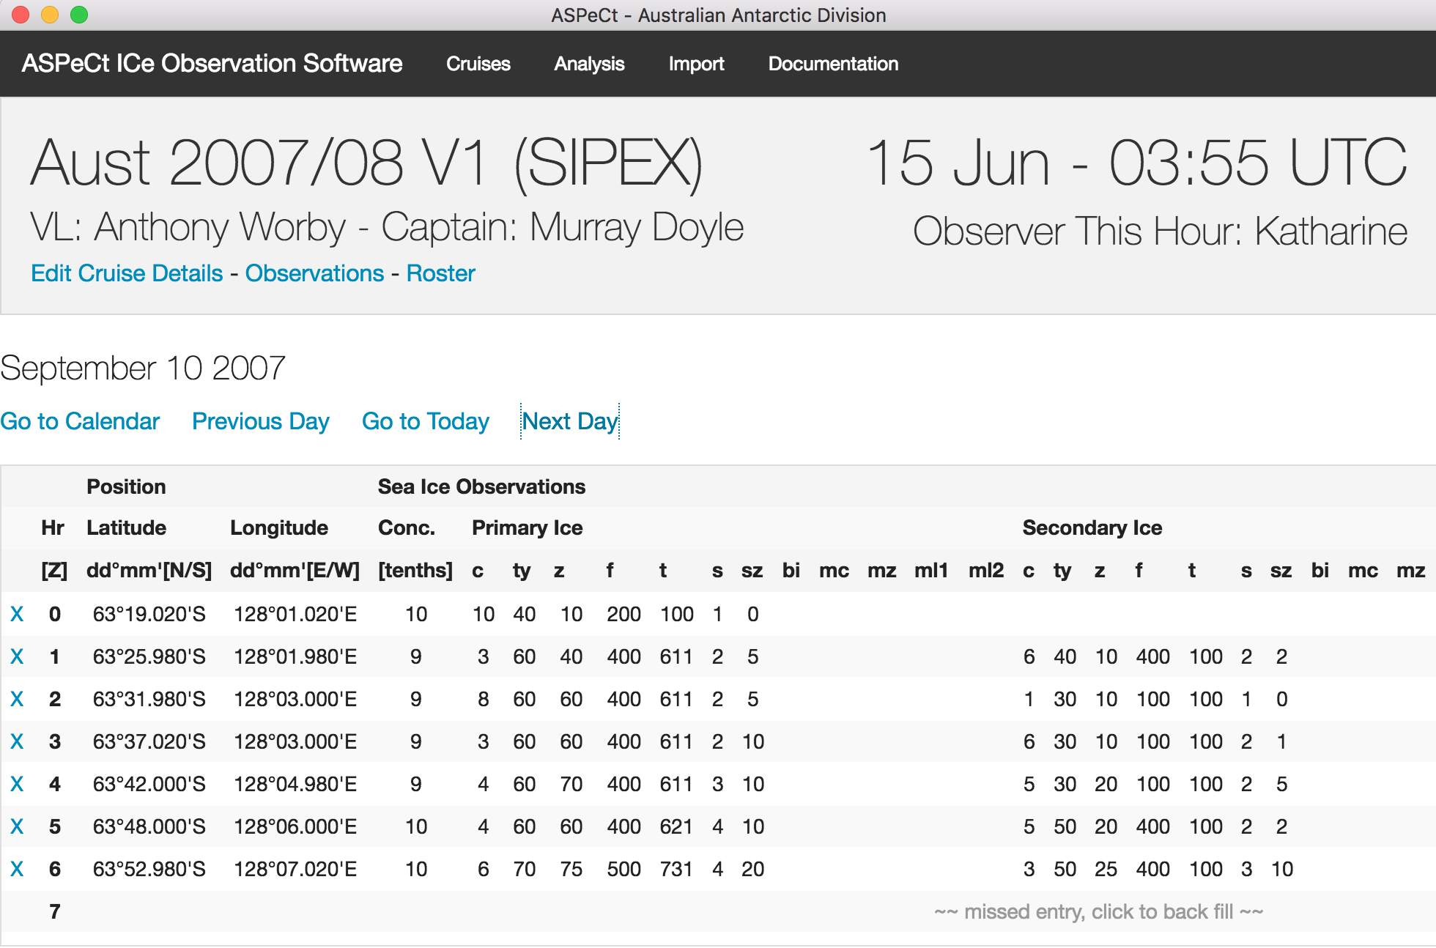Open the Documentation menu item
This screenshot has height=948, width=1436.
(x=833, y=64)
